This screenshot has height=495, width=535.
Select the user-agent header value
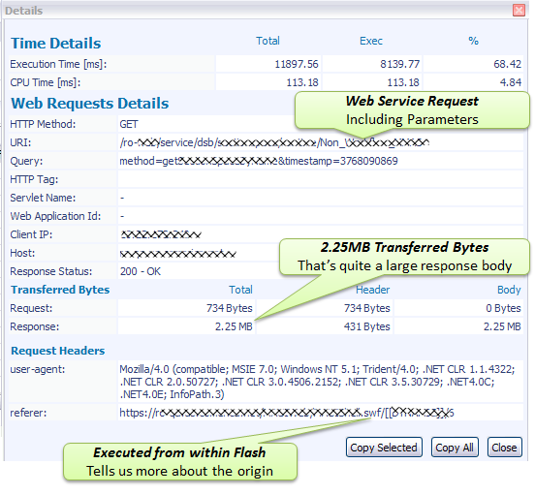click(x=321, y=382)
